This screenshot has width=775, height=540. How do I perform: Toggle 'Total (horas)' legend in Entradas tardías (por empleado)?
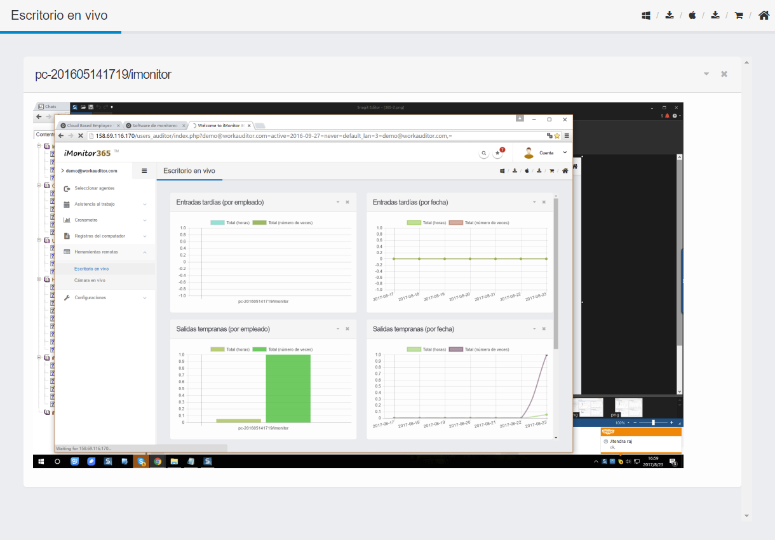[230, 223]
